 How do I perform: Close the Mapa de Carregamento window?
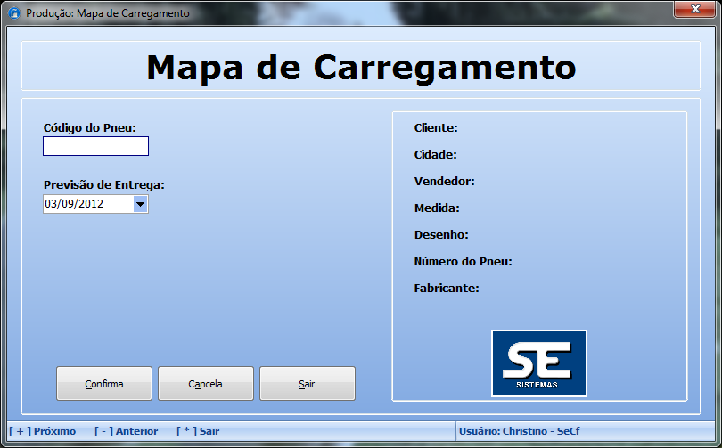693,10
